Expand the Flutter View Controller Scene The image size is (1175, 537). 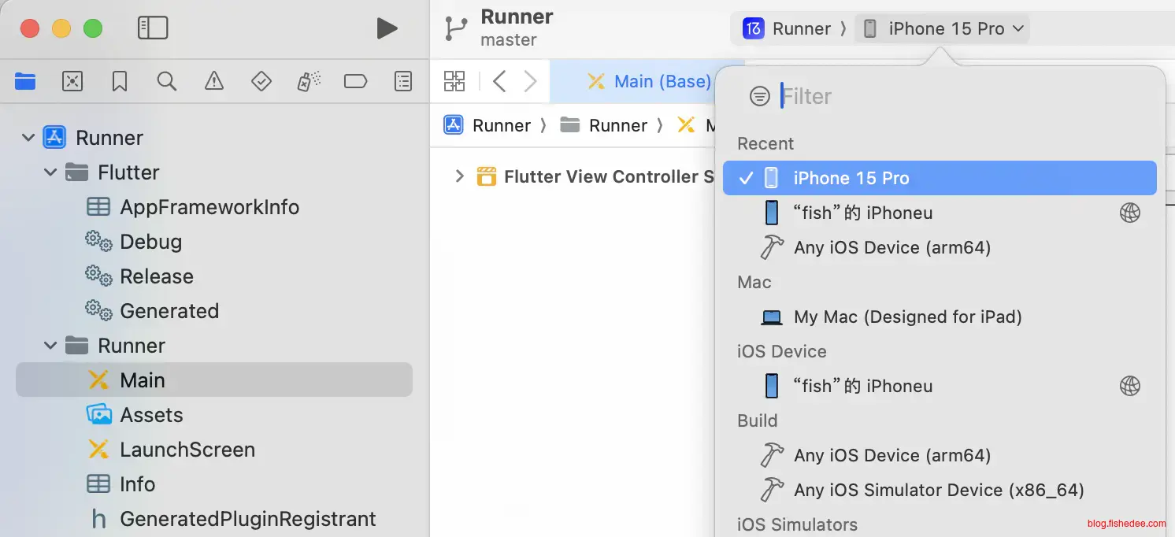point(460,176)
